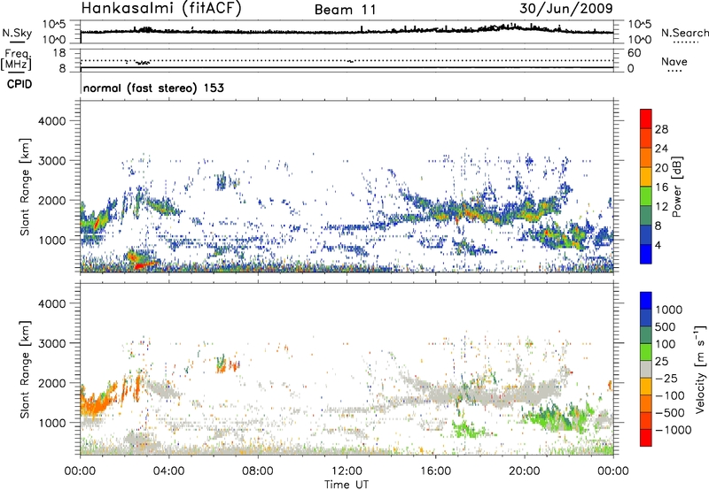Click the bright blue top Velocity colorbar segment
Viewport: 709px width, 490px height.
646,301
